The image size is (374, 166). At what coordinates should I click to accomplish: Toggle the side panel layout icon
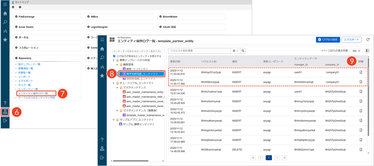point(367,51)
